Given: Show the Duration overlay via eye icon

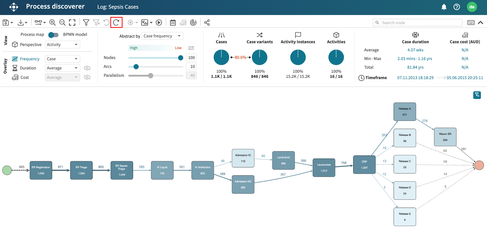Looking at the screenshot, I should pos(87,68).
